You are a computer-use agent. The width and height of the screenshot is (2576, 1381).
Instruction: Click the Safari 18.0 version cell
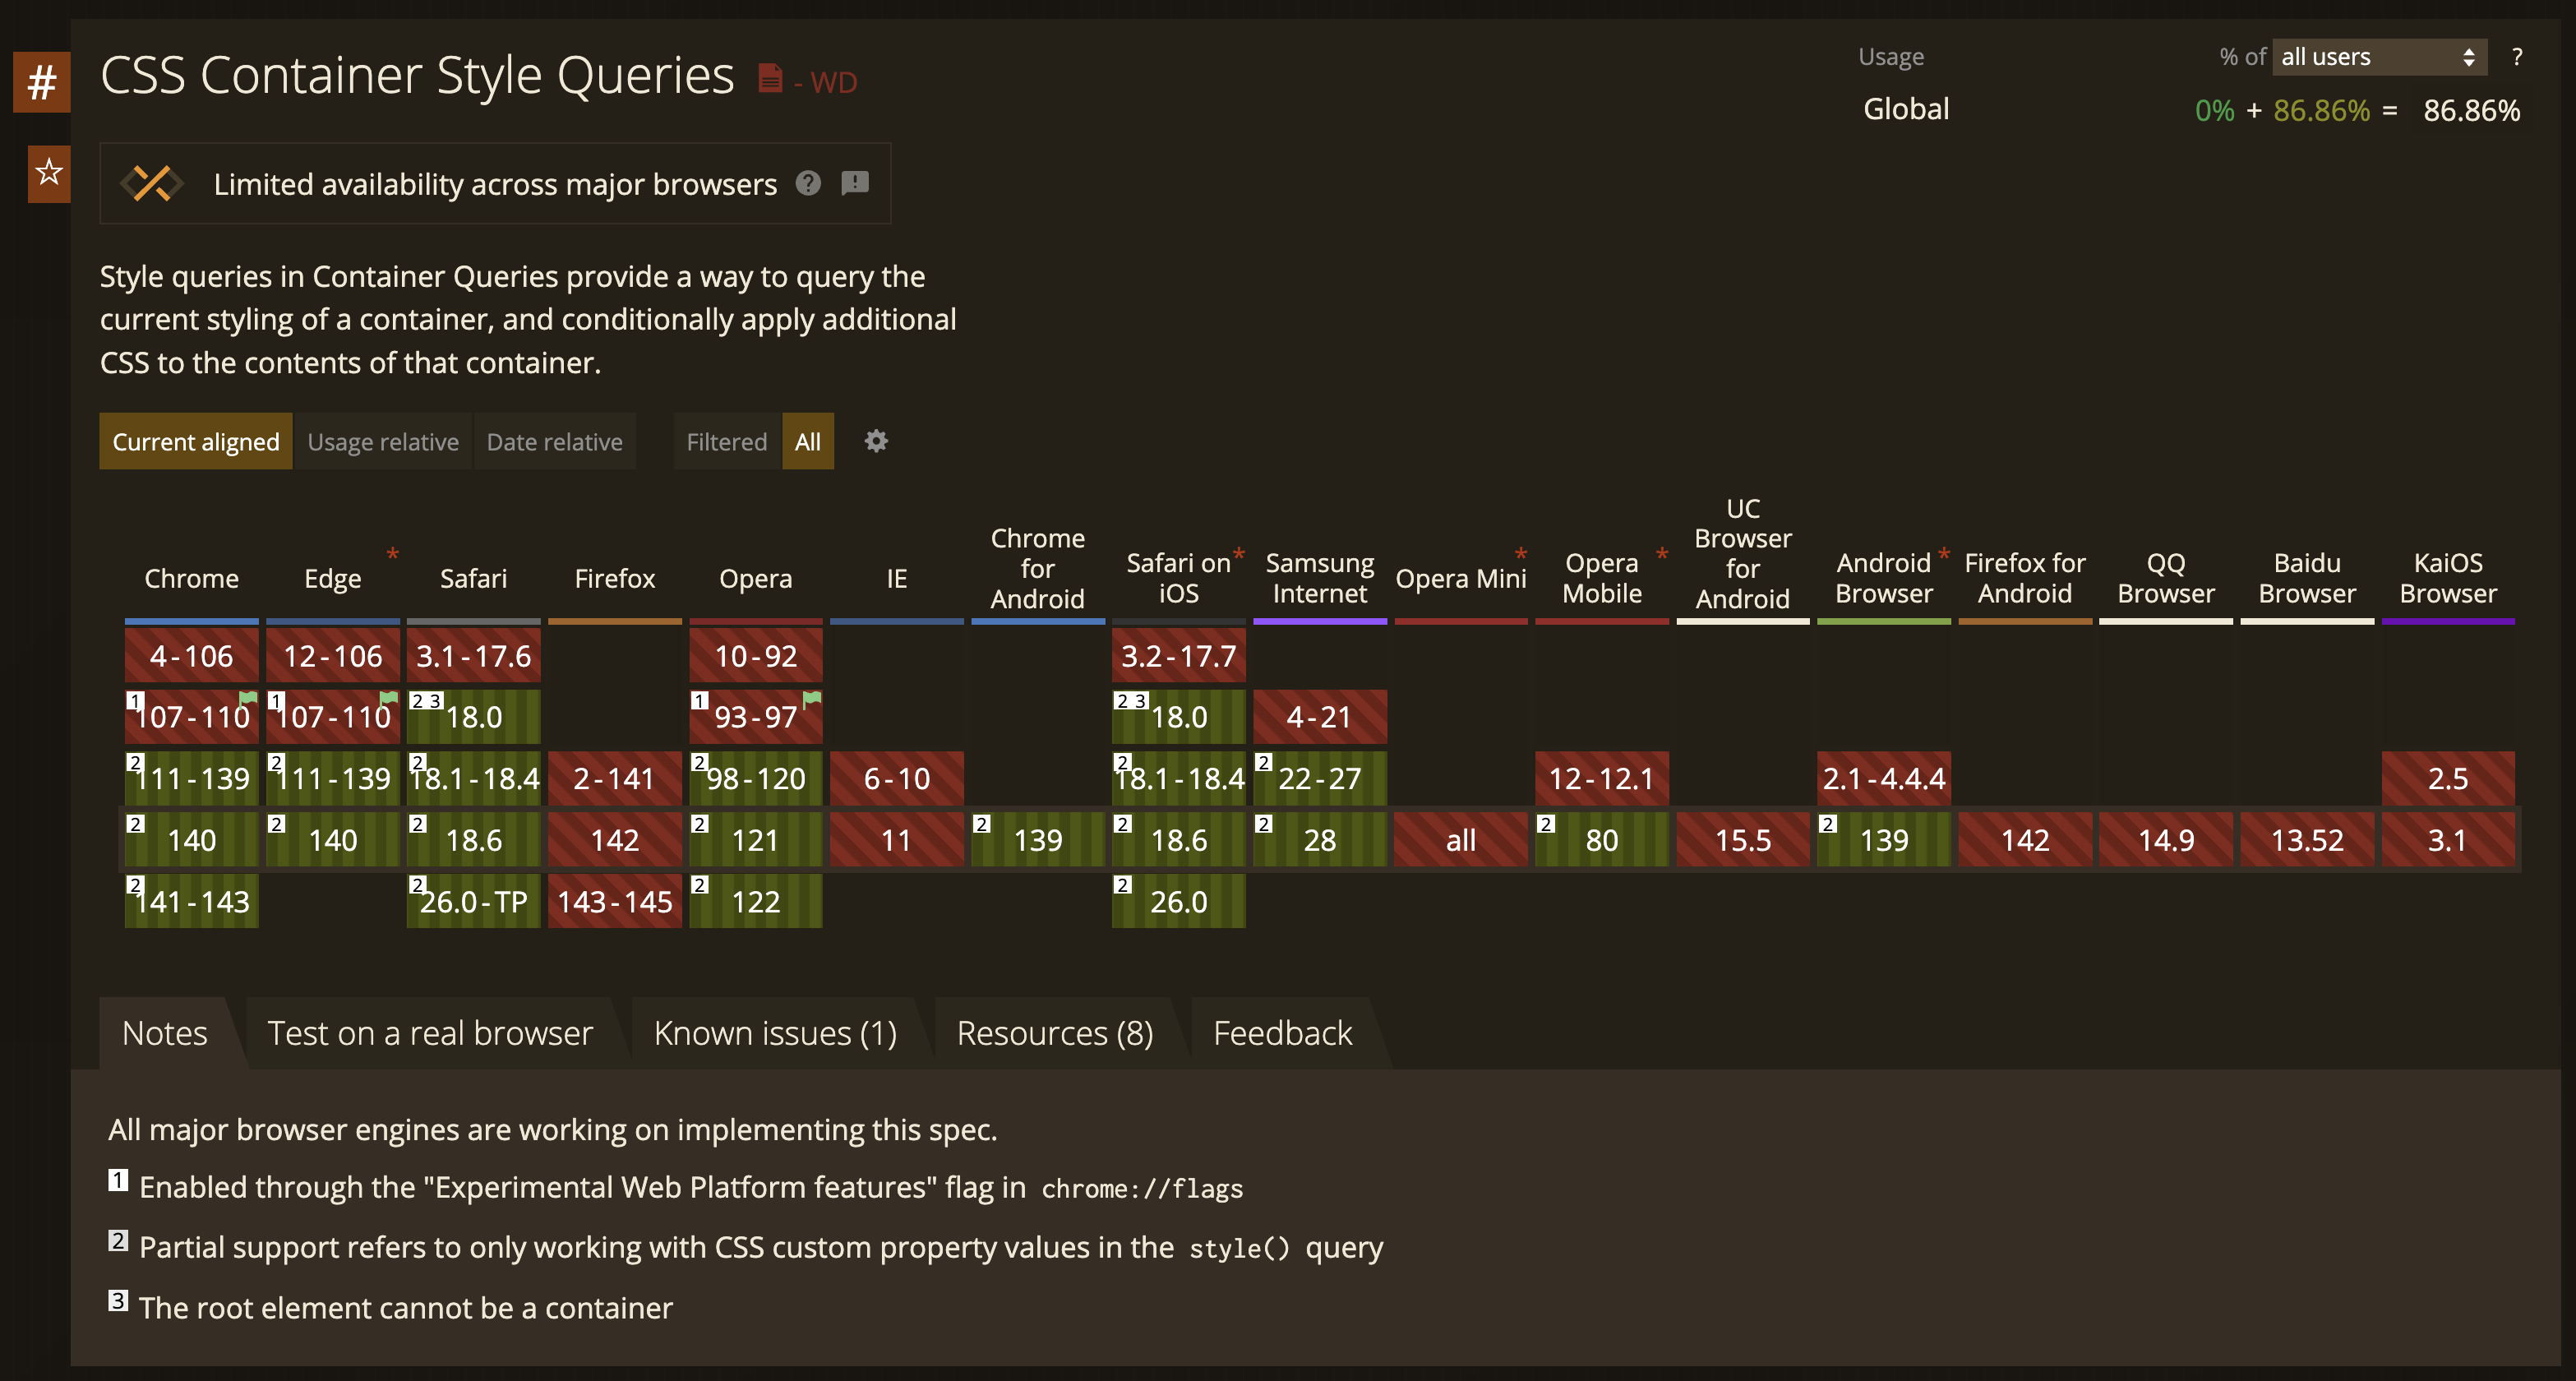[x=474, y=717]
